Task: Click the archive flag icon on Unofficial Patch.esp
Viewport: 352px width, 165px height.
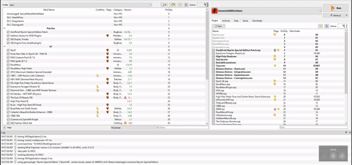Action: [275, 50]
